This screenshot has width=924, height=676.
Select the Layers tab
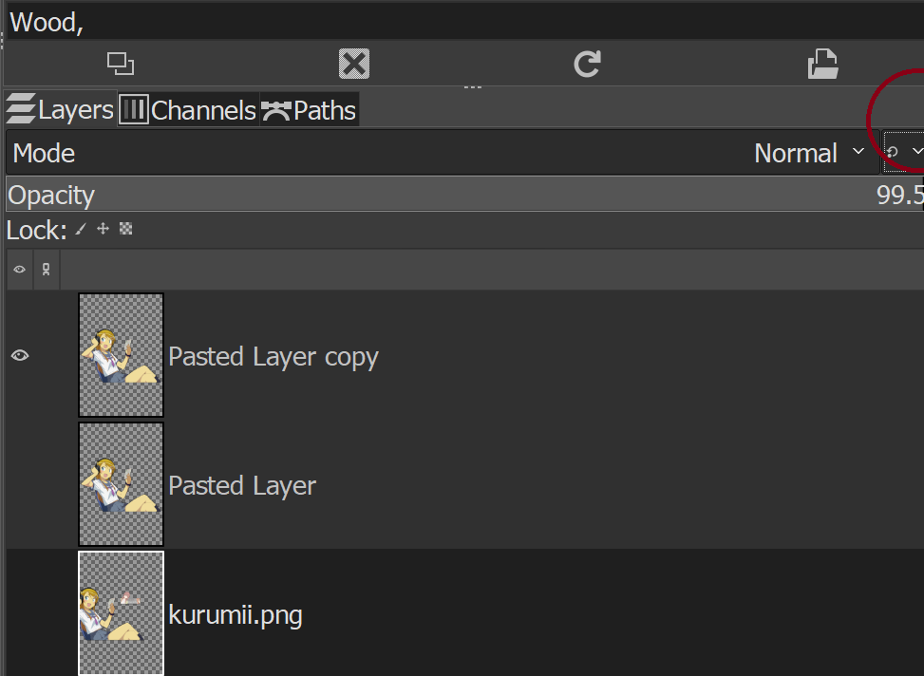point(60,110)
